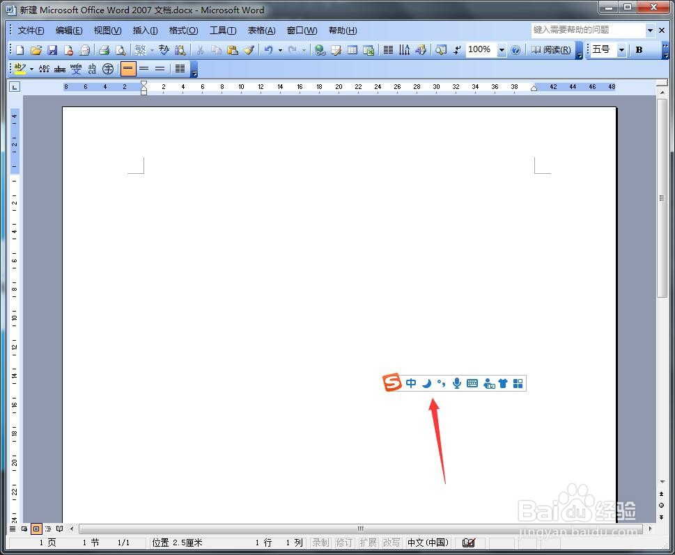Expand the 繁 conversion dropdown arrow

tap(152, 50)
